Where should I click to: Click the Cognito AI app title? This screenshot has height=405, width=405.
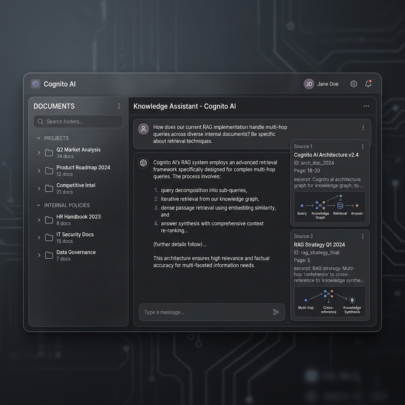pyautogui.click(x=59, y=84)
